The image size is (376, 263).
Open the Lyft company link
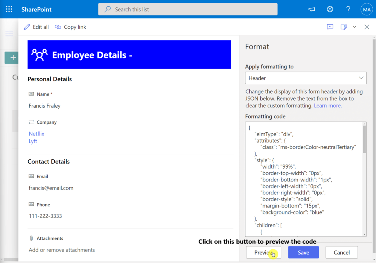[x=33, y=141]
